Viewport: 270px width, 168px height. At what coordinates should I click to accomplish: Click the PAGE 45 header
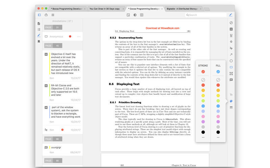53,46
